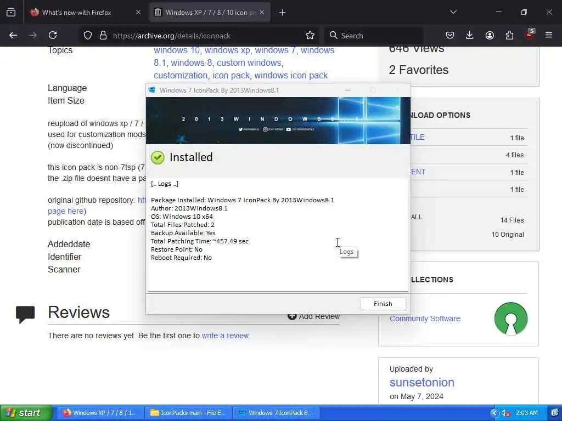Click the Firefox forward arrow
Viewport: 562px width, 421px height.
tap(32, 35)
